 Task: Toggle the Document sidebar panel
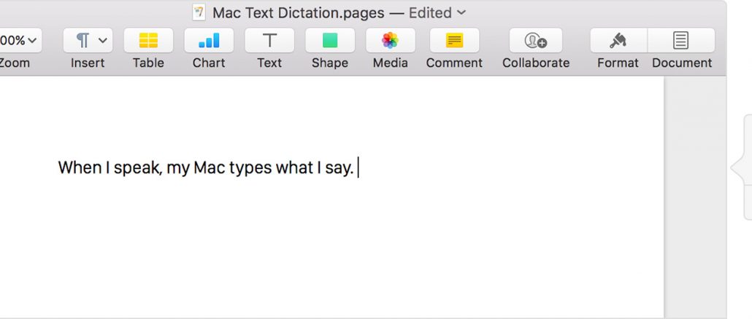(681, 41)
